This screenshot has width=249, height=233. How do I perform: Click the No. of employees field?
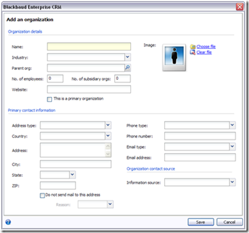[55, 79]
